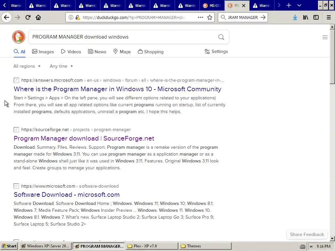Click magnifier icon in browser search box
Screen dimensions: 335x251
coord(223,17)
